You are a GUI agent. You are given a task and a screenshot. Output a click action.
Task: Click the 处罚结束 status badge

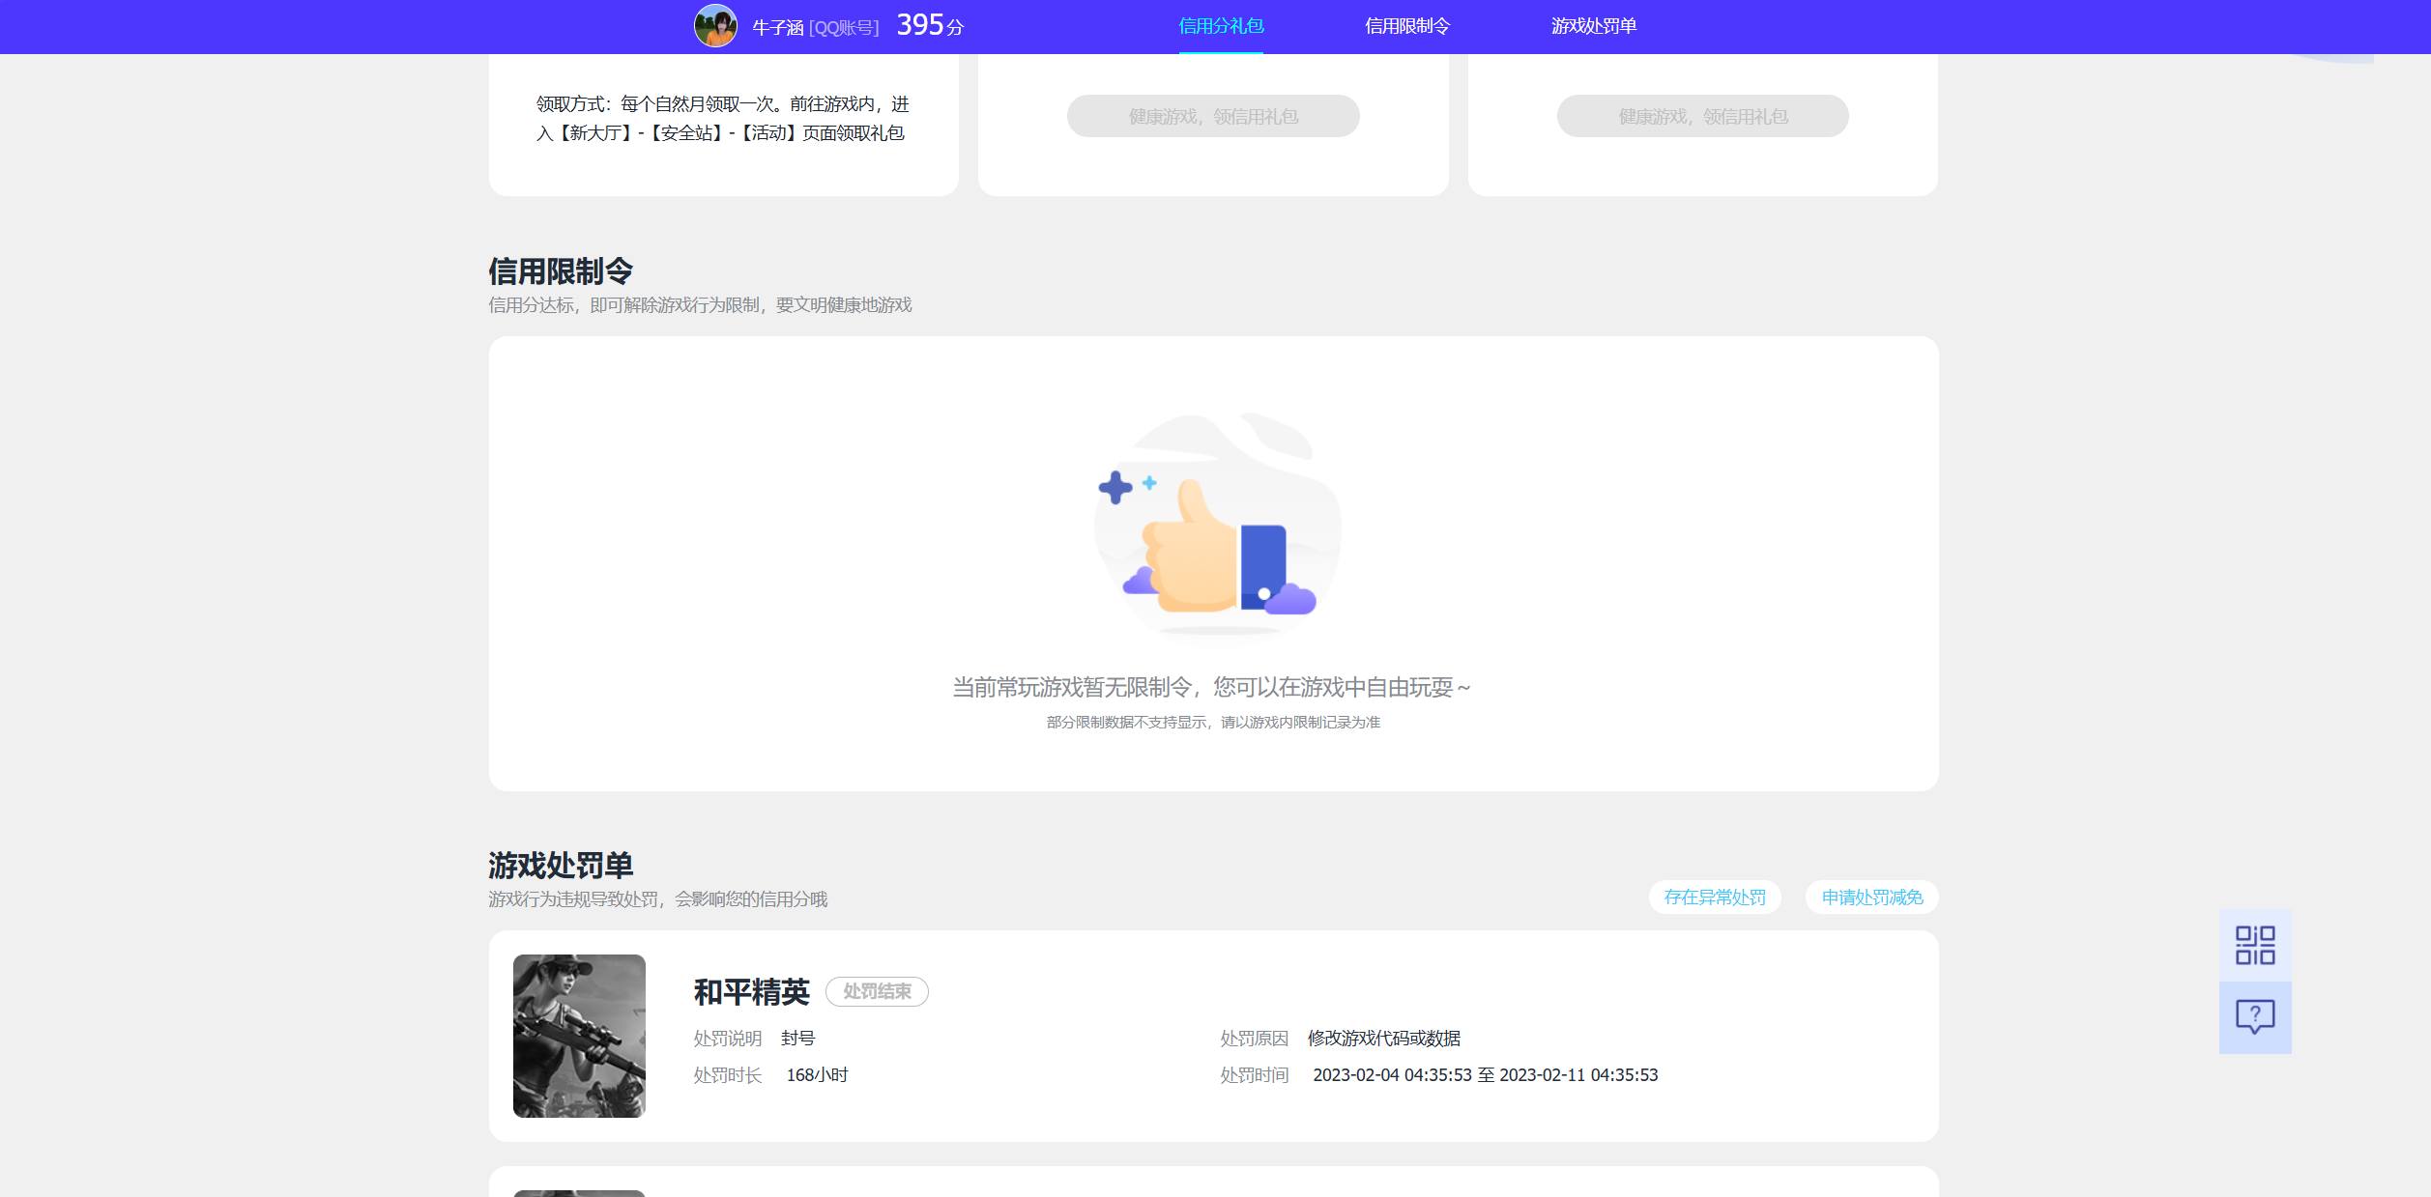tap(877, 992)
